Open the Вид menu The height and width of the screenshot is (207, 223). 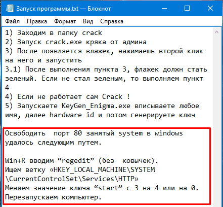[88, 21]
